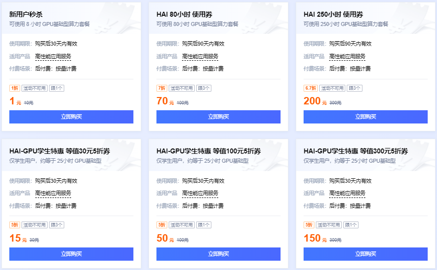Viewport: 437px width, 270px height.
Task: Open 高性能应用服务 link in 等值300元 card
Action: coord(347,193)
